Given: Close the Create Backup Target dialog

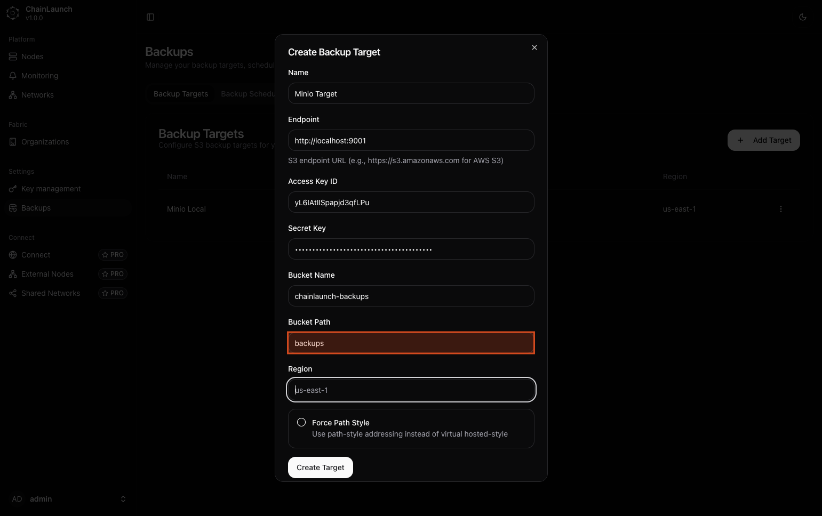Looking at the screenshot, I should (x=534, y=47).
